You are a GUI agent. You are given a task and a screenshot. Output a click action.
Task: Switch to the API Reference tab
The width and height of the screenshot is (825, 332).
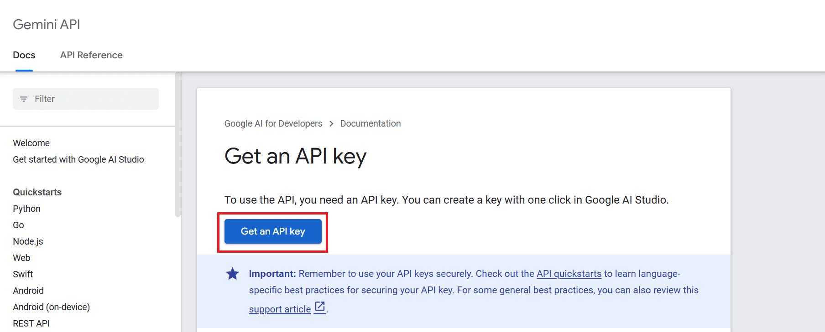[91, 55]
